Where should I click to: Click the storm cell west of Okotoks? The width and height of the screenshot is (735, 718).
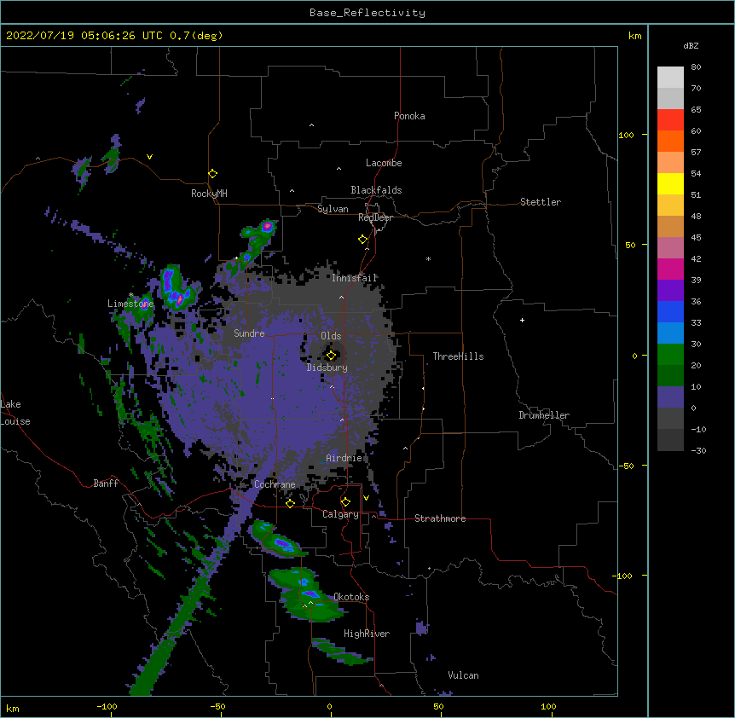pyautogui.click(x=310, y=596)
